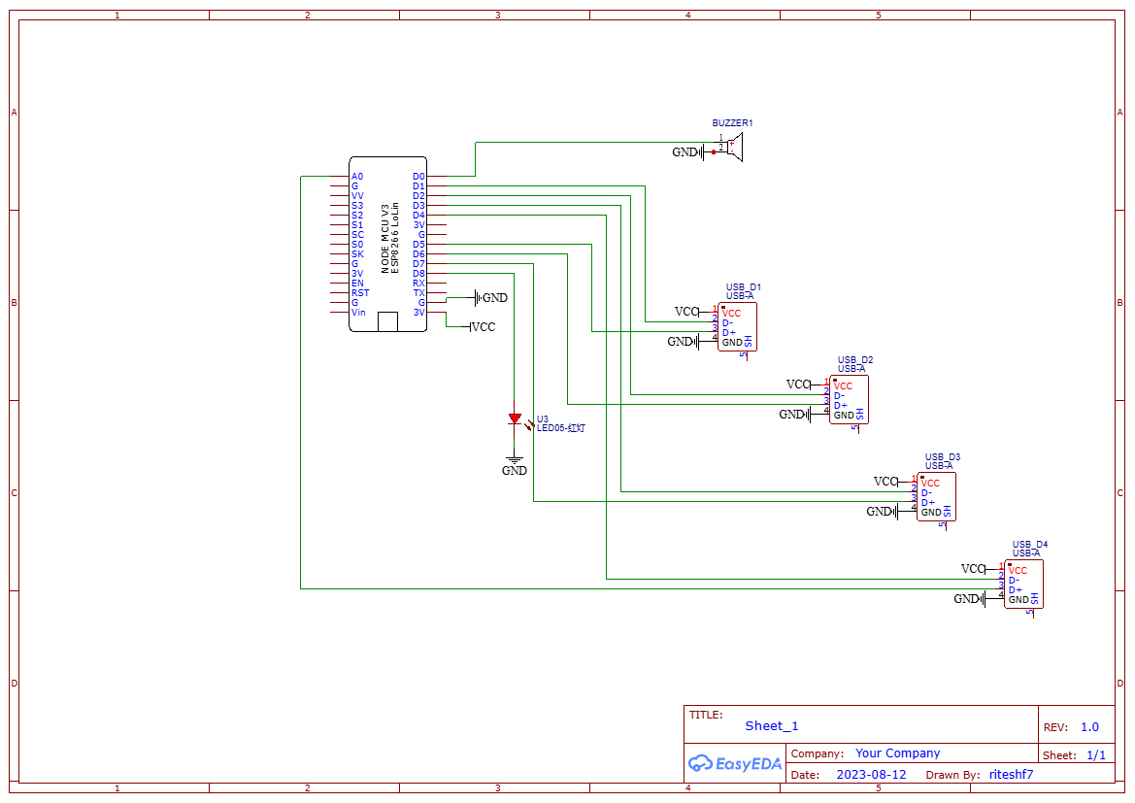The width and height of the screenshot is (1135, 803).
Task: Click the 'D5' pin label
Action: click(419, 245)
